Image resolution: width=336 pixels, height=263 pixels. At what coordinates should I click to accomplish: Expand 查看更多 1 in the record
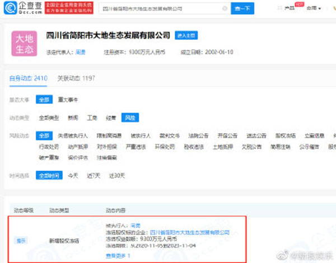pos(118,256)
